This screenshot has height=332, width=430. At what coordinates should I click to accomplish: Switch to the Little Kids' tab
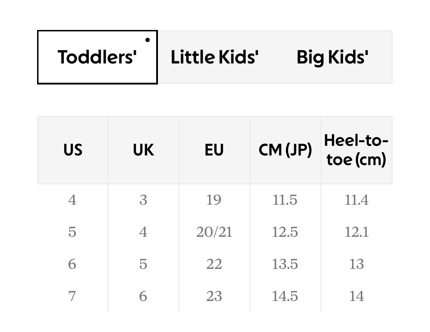[x=214, y=57]
